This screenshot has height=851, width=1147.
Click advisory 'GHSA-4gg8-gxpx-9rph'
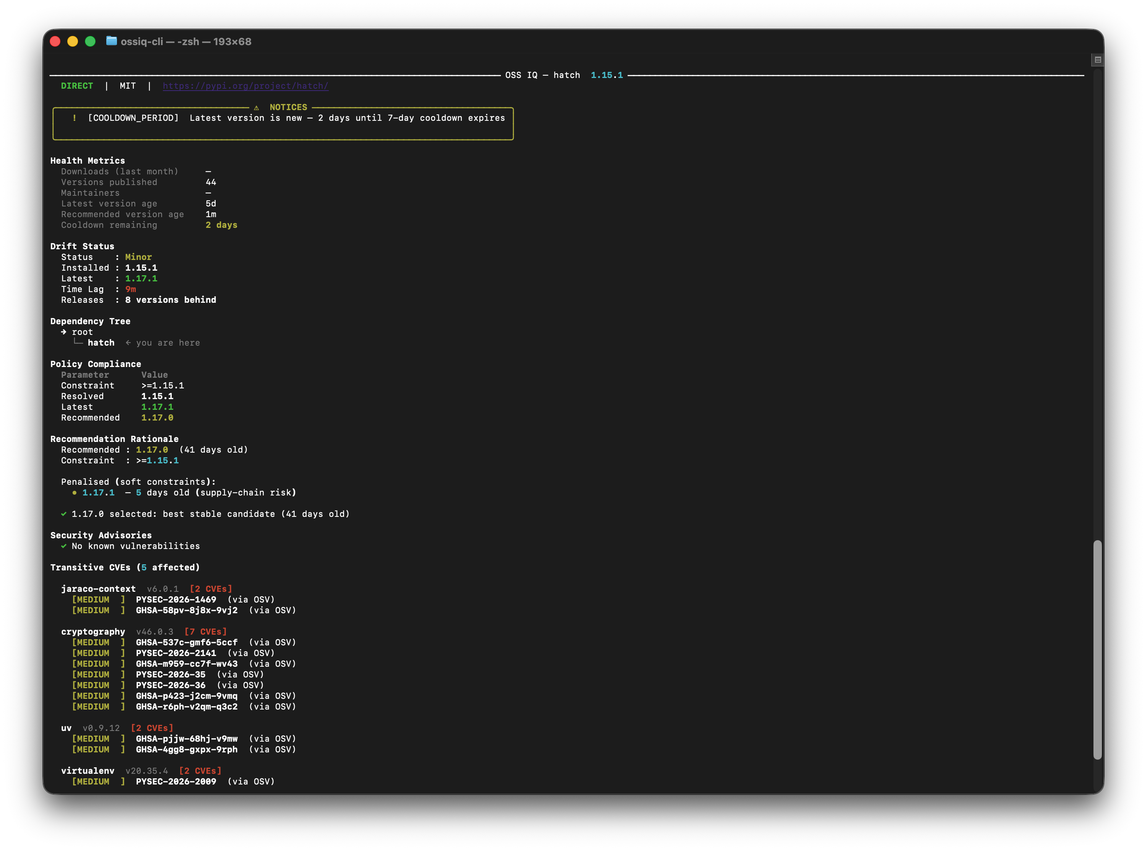187,750
